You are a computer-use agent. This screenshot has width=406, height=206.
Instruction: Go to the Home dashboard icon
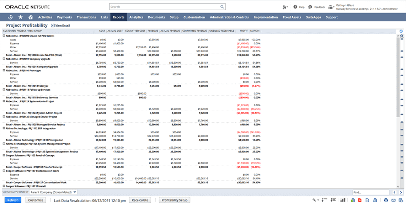tap(30, 17)
